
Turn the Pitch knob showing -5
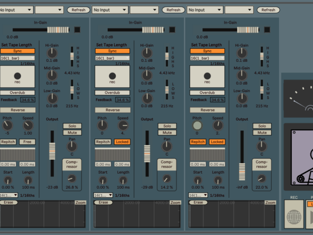[7, 125]
